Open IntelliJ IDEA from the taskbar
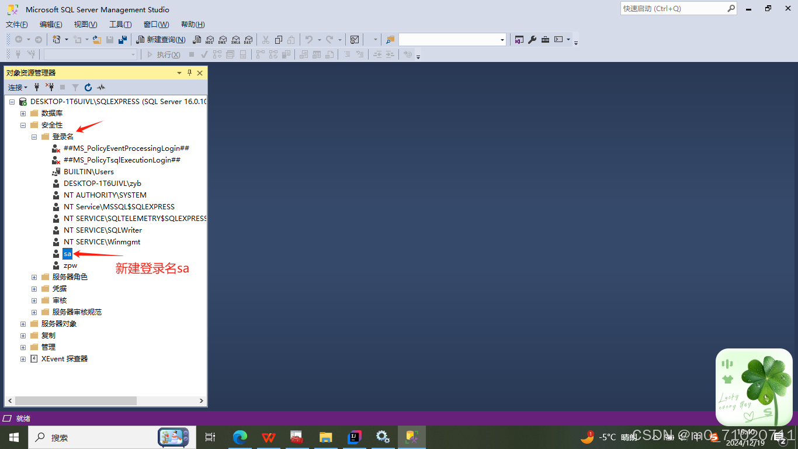This screenshot has height=449, width=798. pyautogui.click(x=354, y=437)
